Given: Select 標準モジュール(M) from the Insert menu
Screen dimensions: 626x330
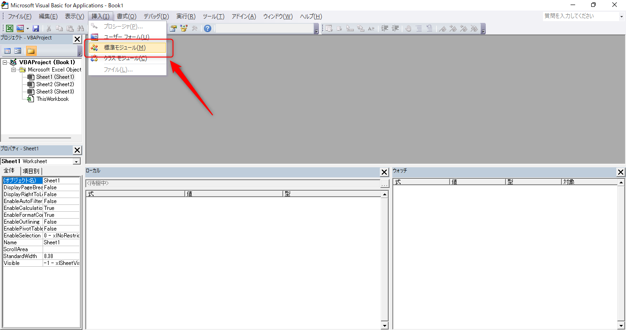Looking at the screenshot, I should point(125,48).
